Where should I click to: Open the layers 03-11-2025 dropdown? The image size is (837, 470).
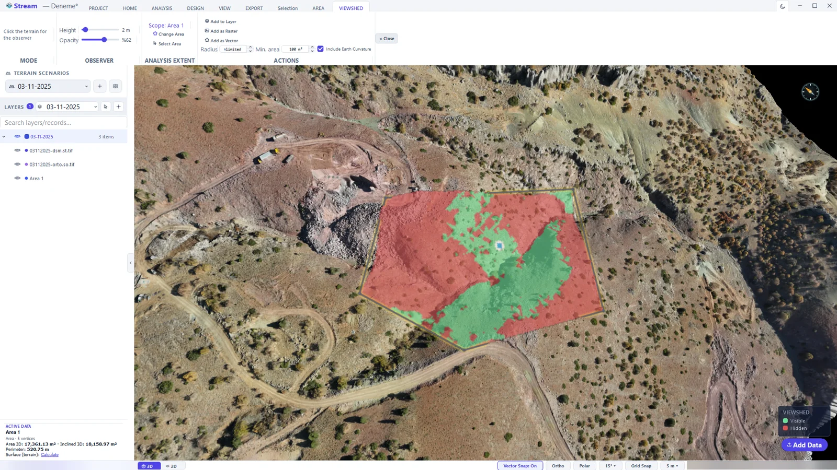67,107
